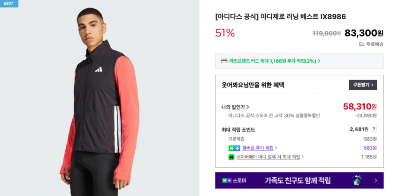Click the N+ membership badge icon
The height and width of the screenshot is (196, 399).
[234, 148]
